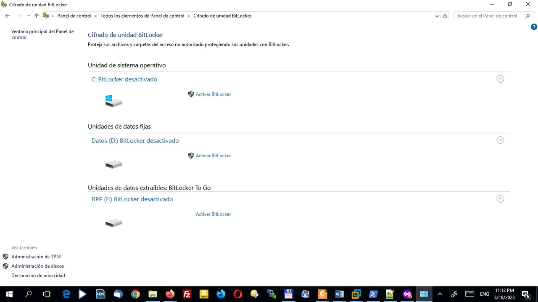
Task: Open File Explorer from the taskbar
Action: (x=153, y=294)
